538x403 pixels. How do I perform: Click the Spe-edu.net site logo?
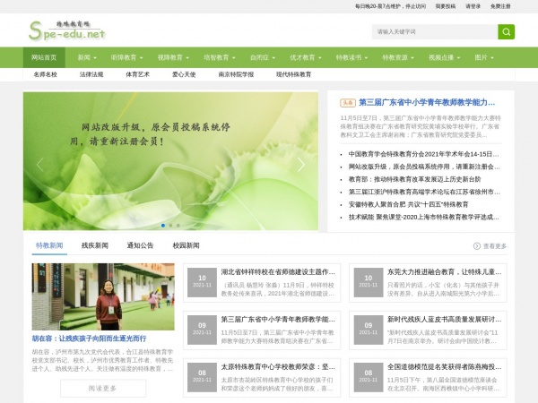(x=67, y=31)
